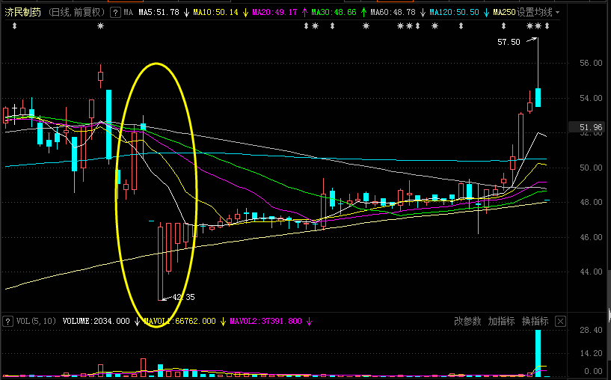The image size is (611, 380).
Task: Click the rightmost info marker in the top marker row
Action: click(547, 27)
